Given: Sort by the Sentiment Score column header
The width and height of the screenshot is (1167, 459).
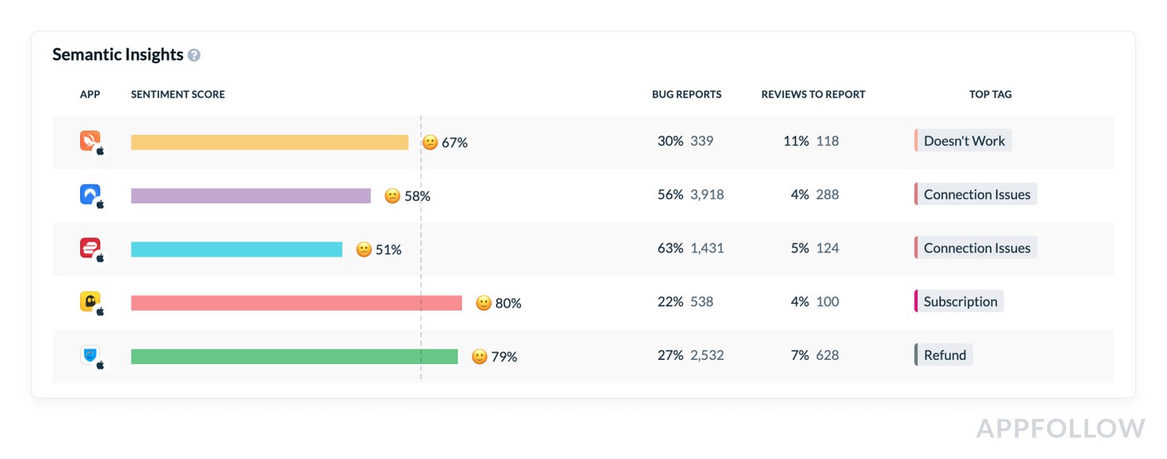Looking at the screenshot, I should (x=178, y=94).
